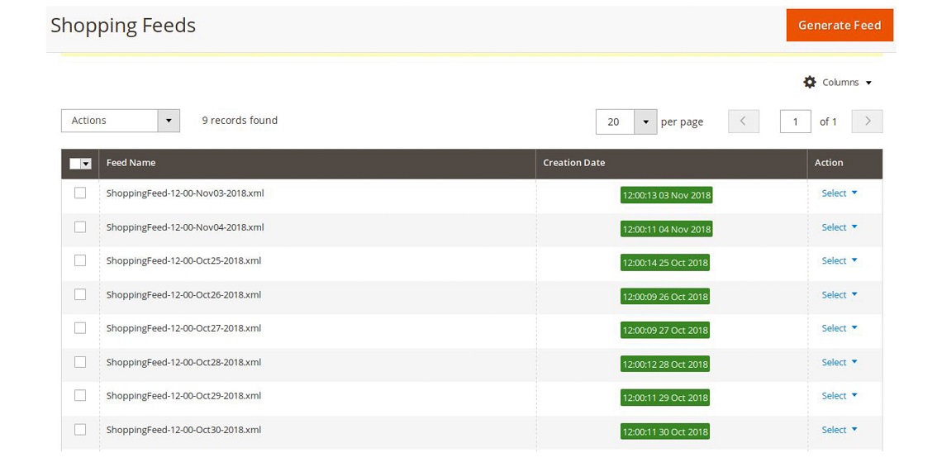This screenshot has width=942, height=472.
Task: Open the select-all checkbox dropdown arrow in header
Action: [x=86, y=164]
